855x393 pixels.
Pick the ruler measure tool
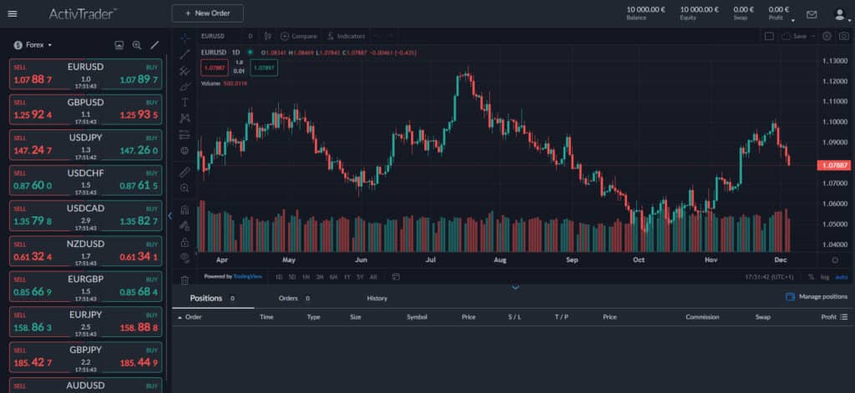[185, 171]
